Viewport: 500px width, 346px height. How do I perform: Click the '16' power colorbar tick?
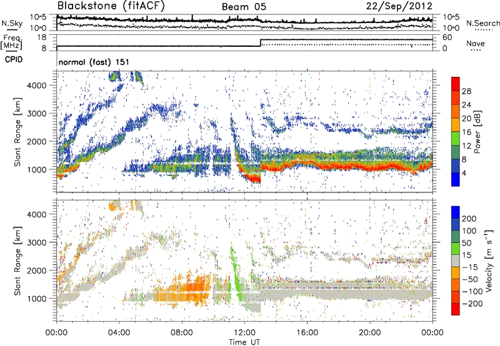pos(466,132)
